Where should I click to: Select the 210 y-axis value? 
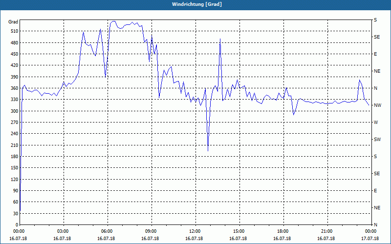click(x=15, y=145)
